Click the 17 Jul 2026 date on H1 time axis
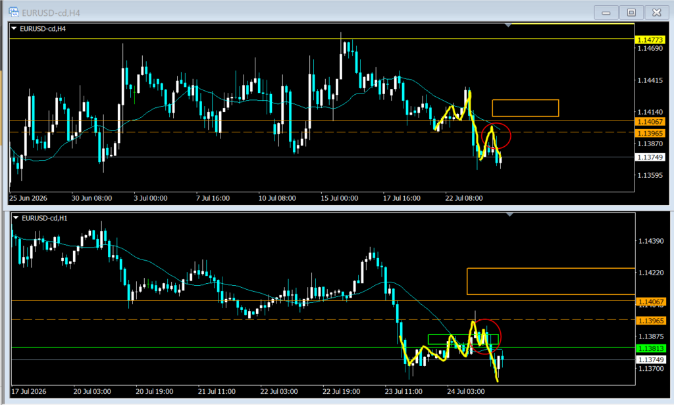Screen dimensions: 674x405 (x=29, y=392)
